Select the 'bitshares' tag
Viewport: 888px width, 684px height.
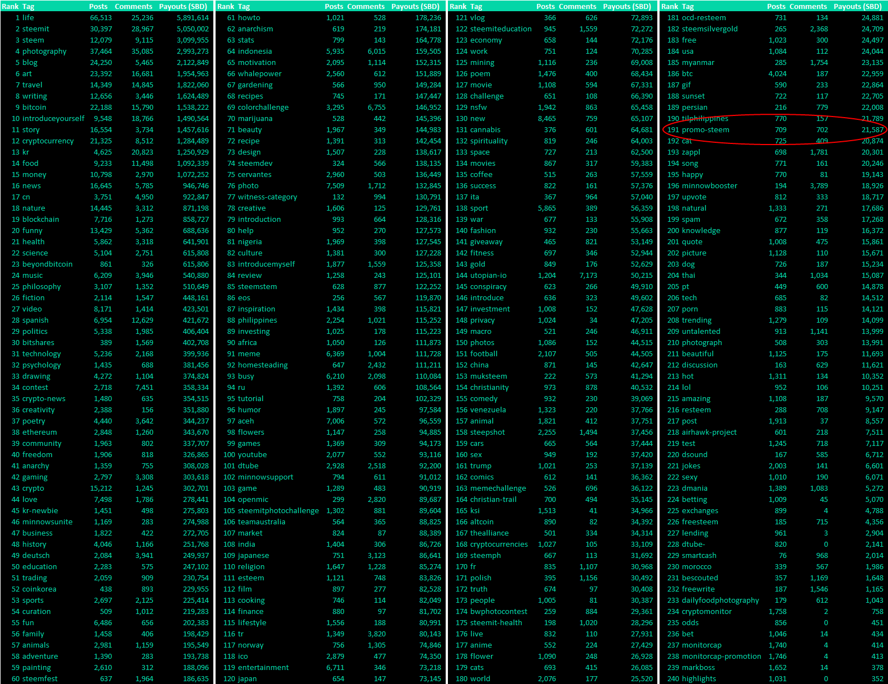38,342
